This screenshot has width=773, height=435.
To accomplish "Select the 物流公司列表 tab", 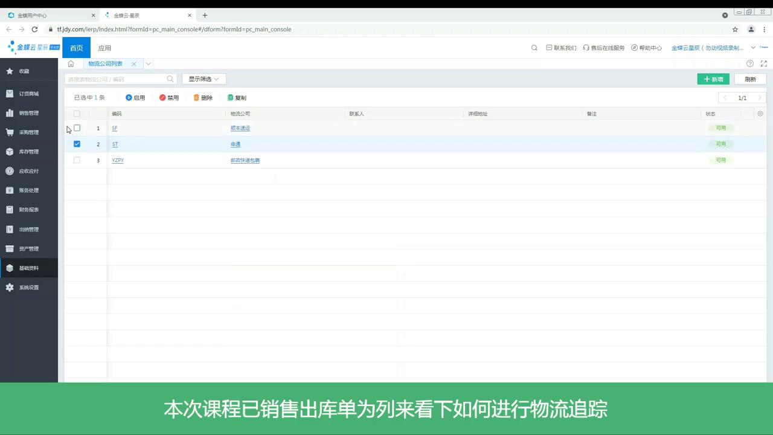I will pos(105,63).
